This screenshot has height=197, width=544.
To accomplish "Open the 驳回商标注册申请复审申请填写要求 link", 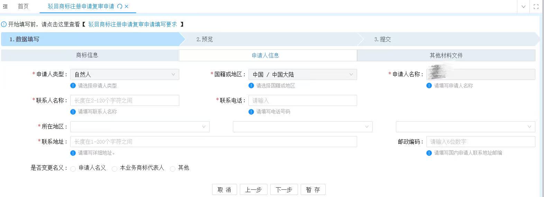I will (133, 24).
